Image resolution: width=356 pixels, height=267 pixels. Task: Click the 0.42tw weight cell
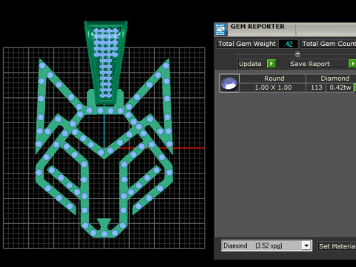[340, 88]
